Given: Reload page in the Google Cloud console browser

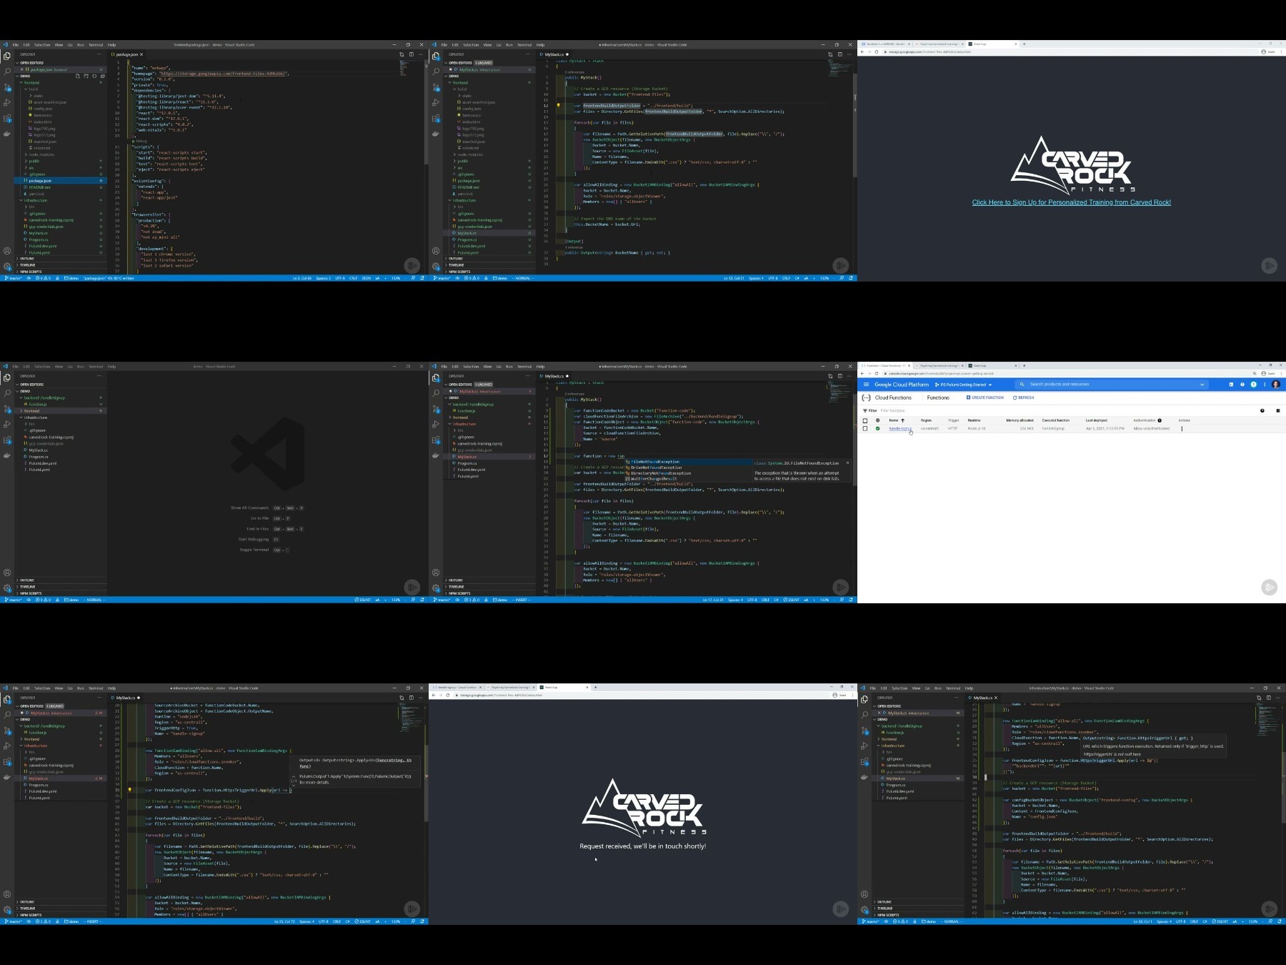Looking at the screenshot, I should tap(877, 373).
